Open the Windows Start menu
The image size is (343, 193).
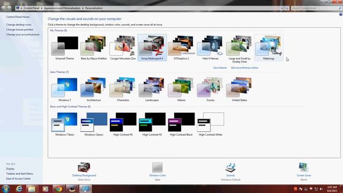click(5, 189)
